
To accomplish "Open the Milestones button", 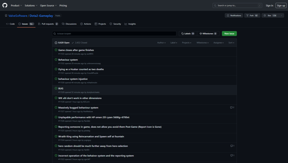I will pos(208,34).
